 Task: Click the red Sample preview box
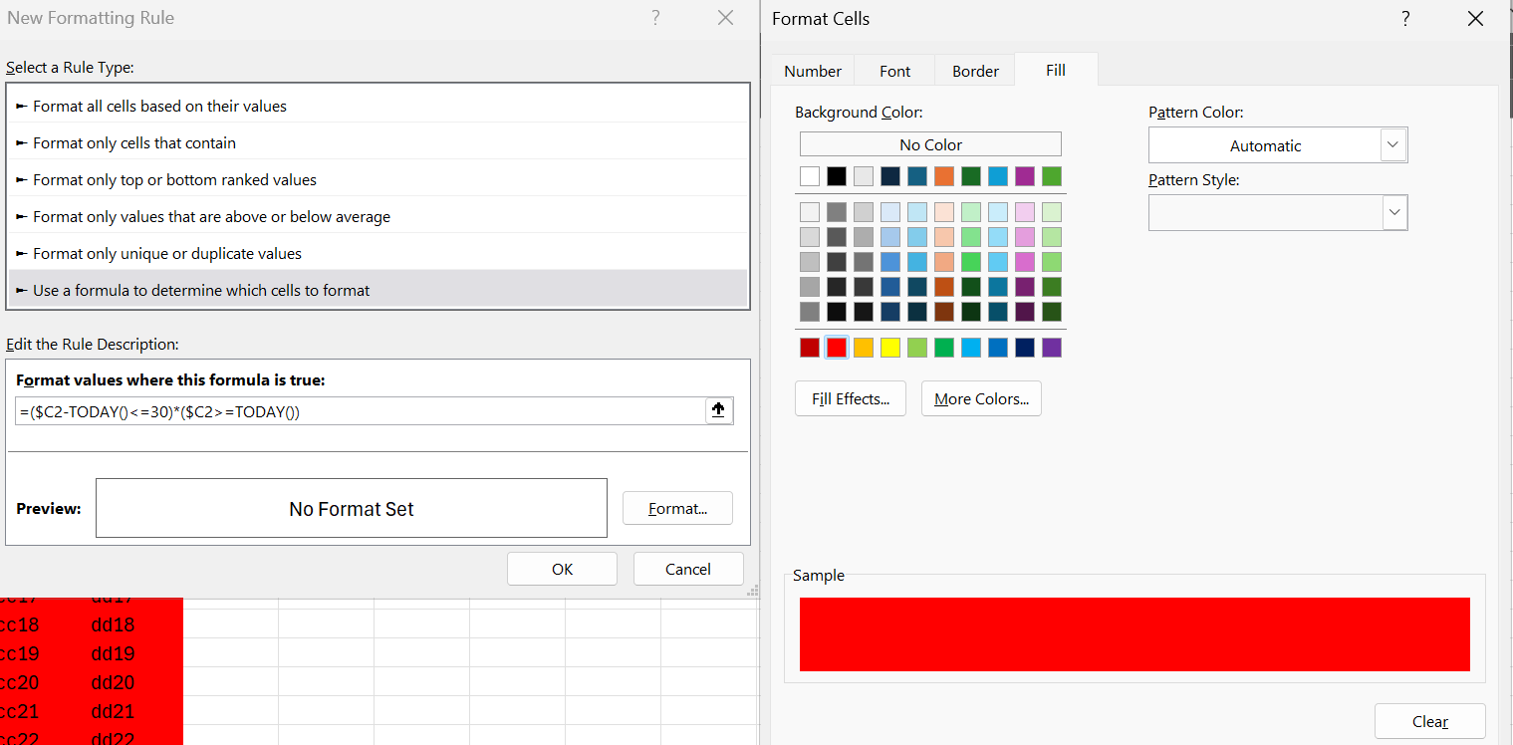pyautogui.click(x=1135, y=634)
